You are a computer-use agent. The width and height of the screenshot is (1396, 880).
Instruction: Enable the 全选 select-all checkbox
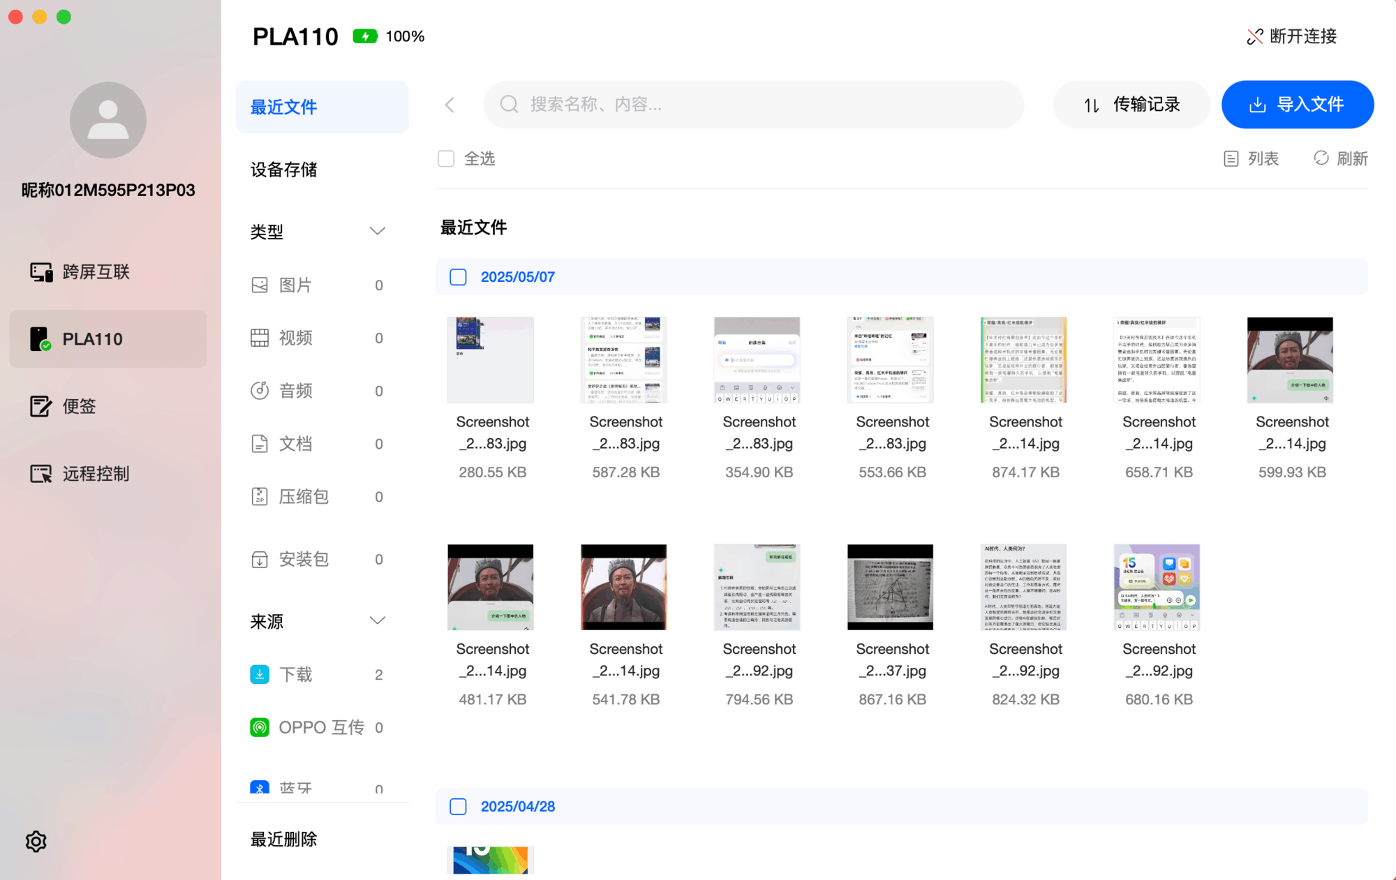tap(445, 158)
